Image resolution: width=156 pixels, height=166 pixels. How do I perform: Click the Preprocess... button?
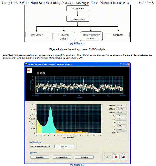point(62,157)
